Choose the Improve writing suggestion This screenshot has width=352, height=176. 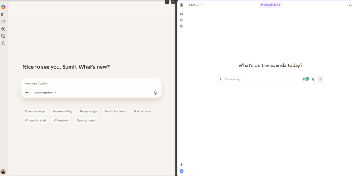63,111
